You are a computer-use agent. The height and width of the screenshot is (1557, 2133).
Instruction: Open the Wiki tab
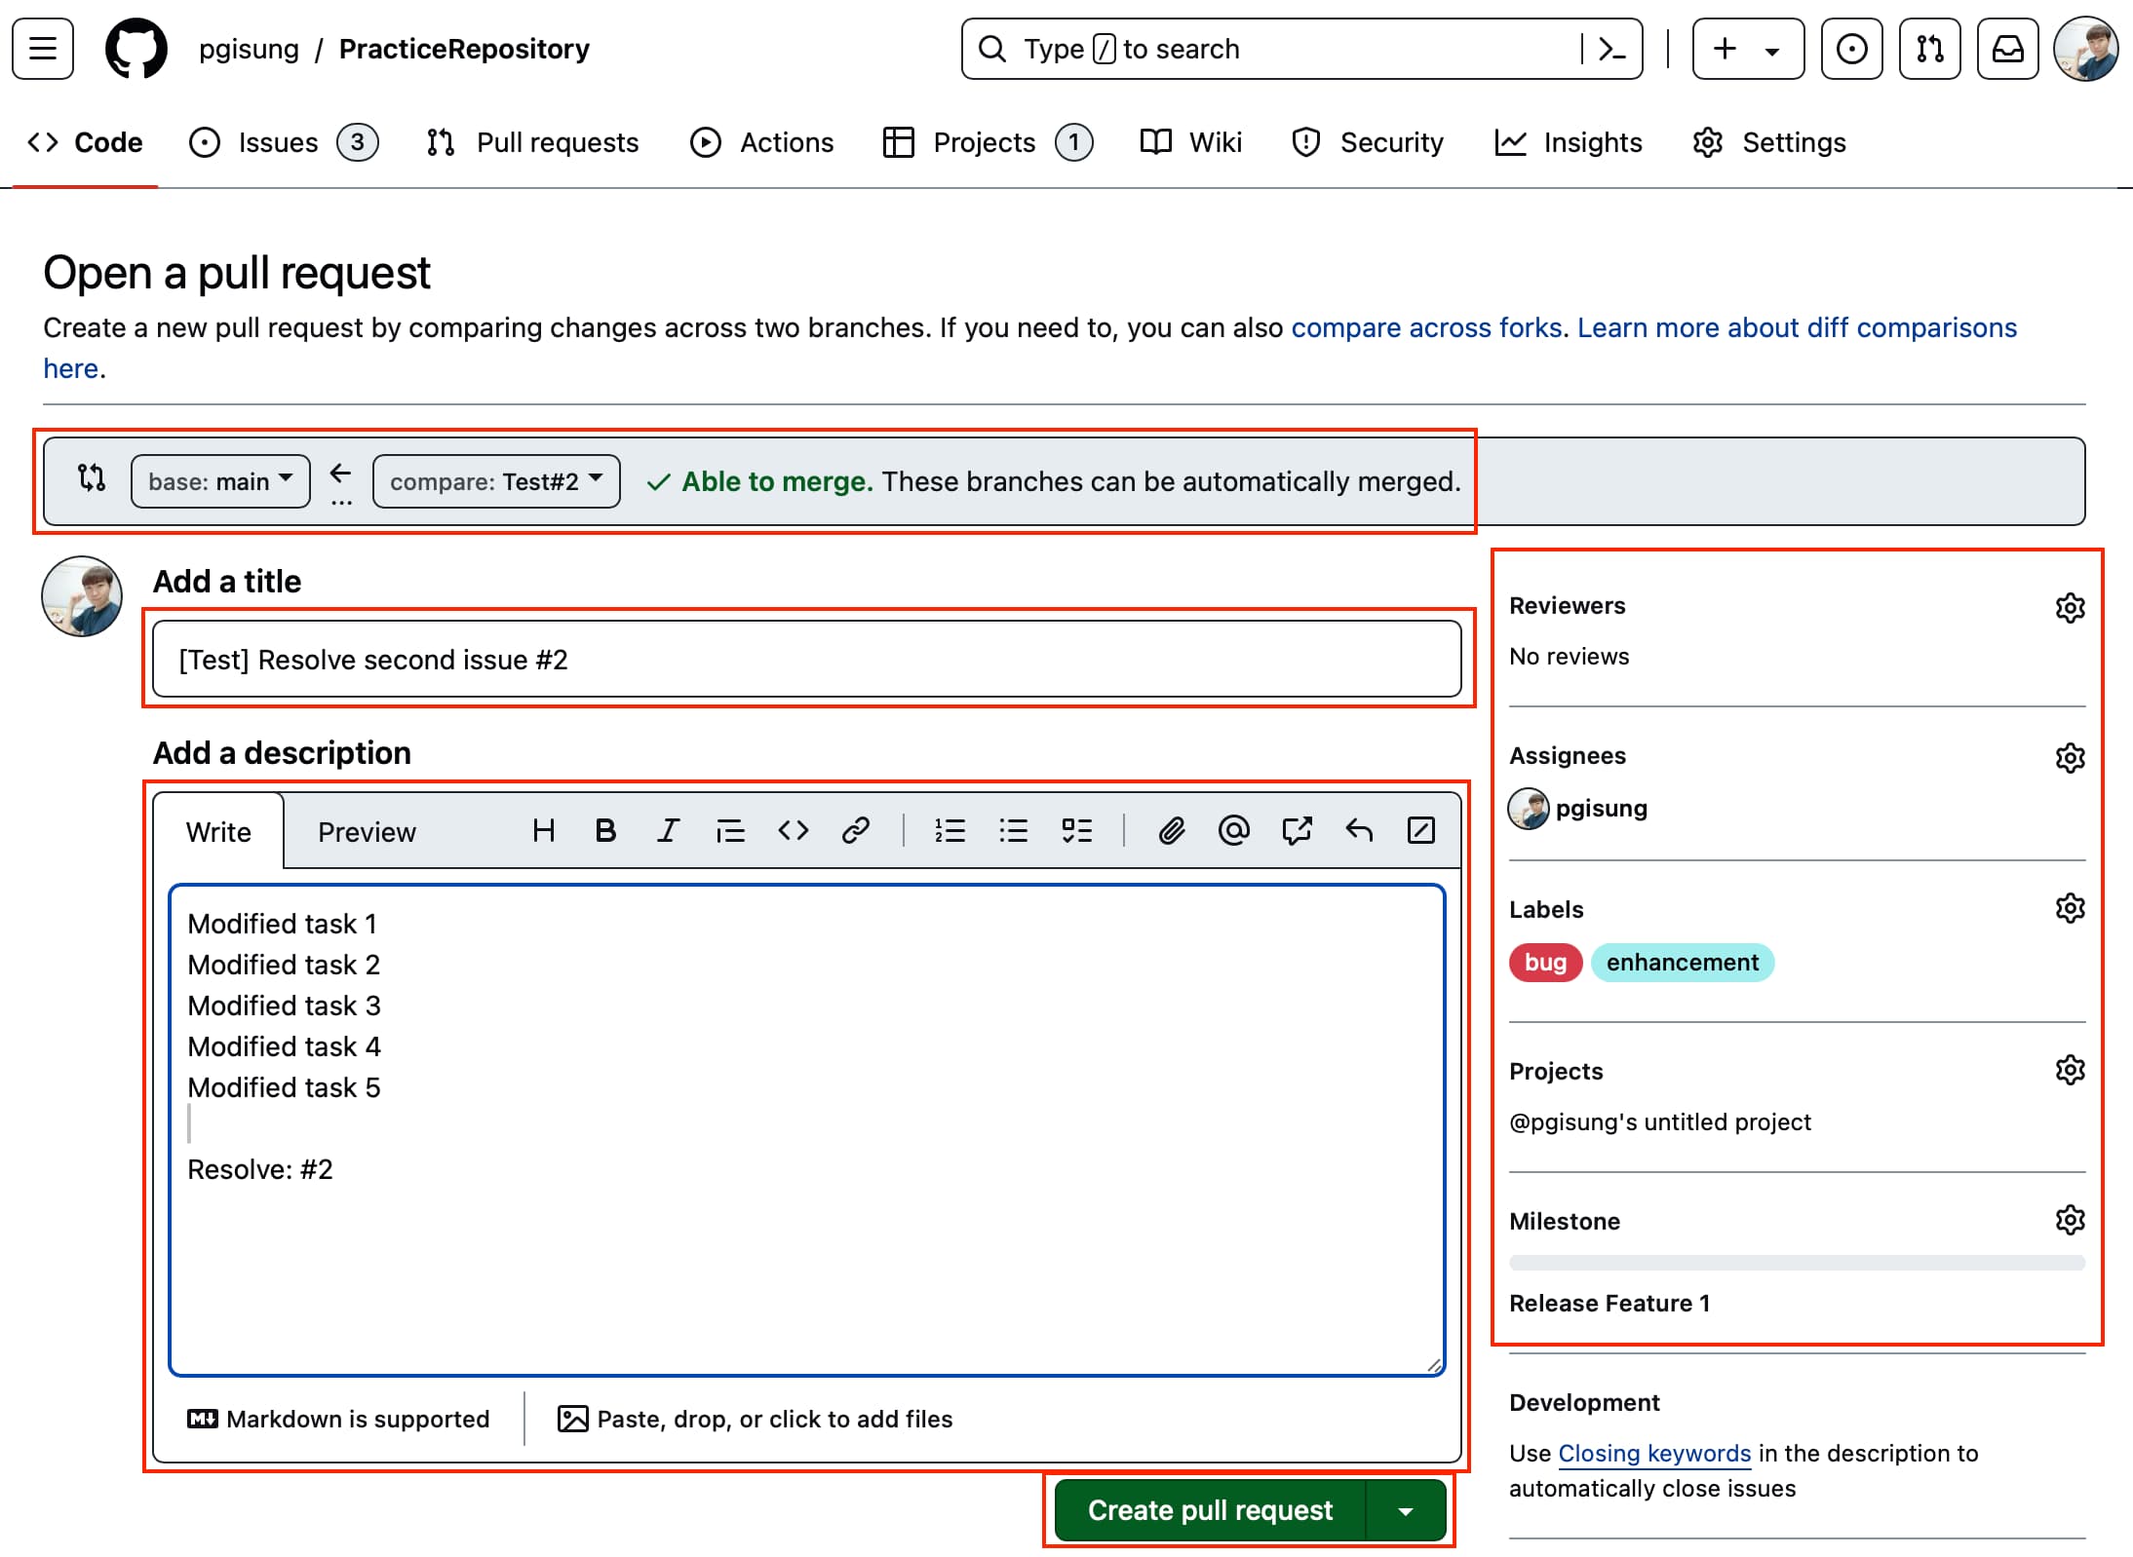tap(1191, 142)
